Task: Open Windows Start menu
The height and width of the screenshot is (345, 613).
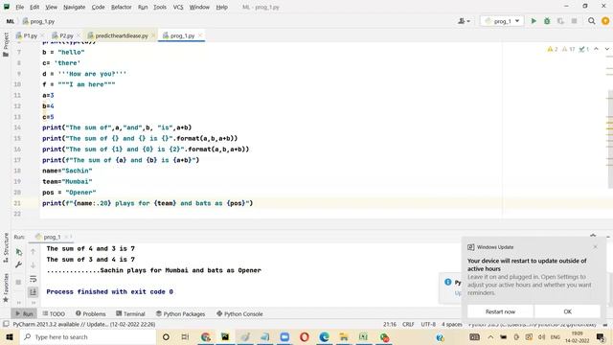Action: pyautogui.click(x=10, y=336)
